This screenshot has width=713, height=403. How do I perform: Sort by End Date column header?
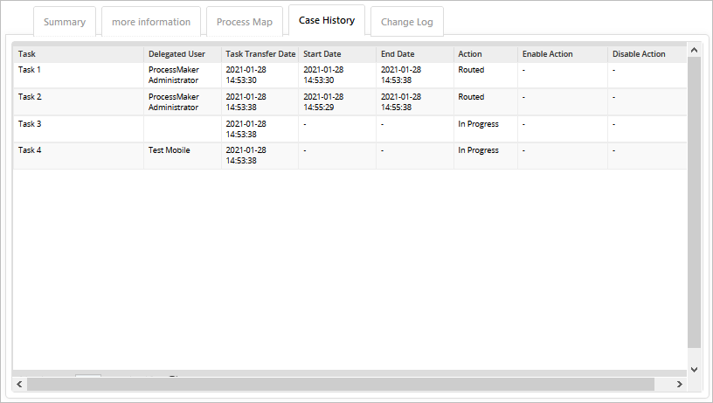(x=414, y=54)
